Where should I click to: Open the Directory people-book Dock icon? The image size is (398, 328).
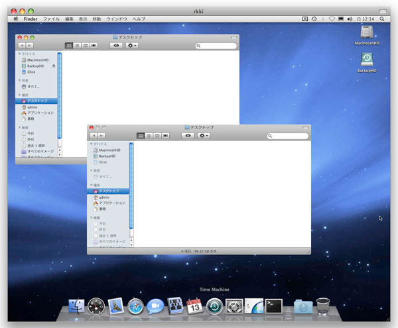point(175,305)
